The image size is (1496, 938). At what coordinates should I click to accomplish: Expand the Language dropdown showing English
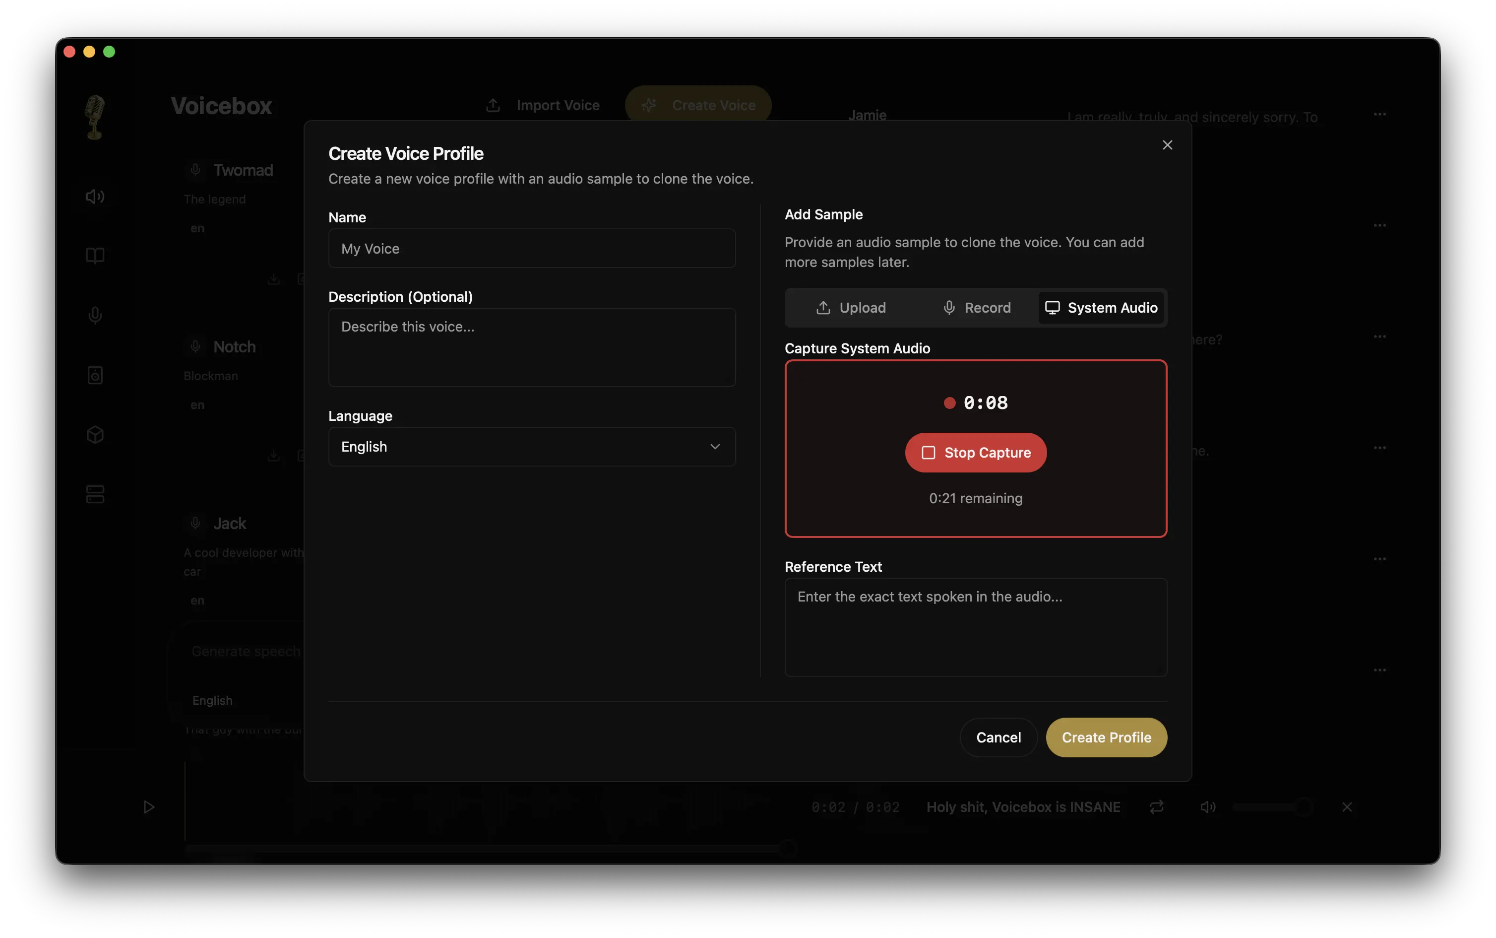tap(531, 447)
